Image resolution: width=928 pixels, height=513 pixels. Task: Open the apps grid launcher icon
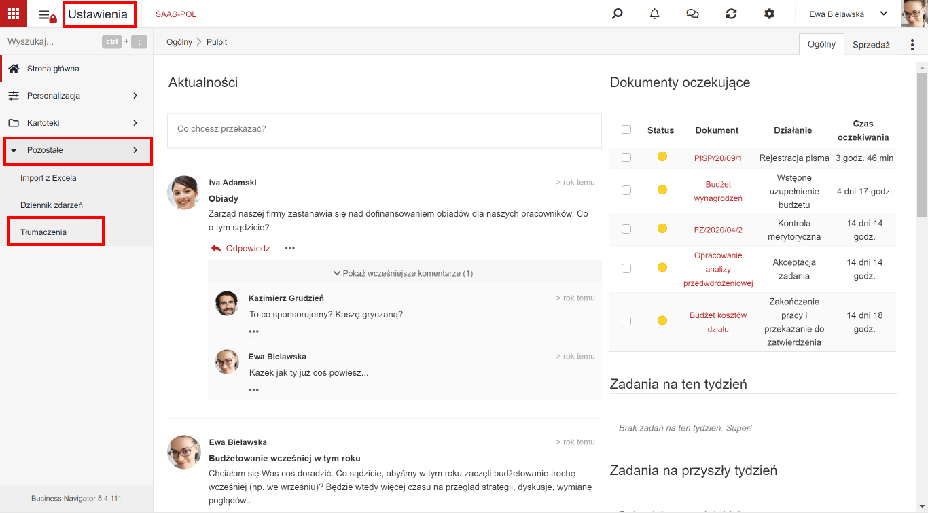click(14, 14)
